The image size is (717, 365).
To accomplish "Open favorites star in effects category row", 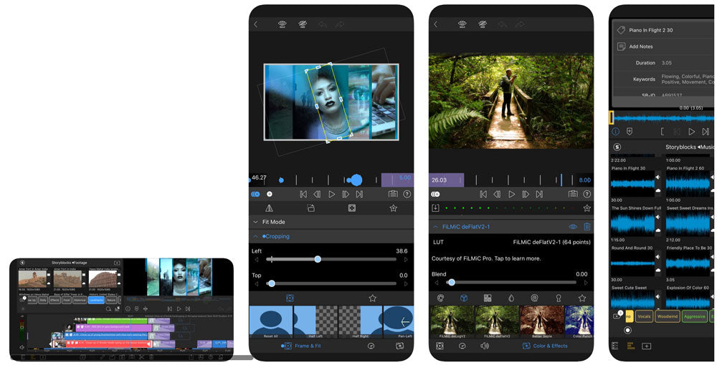I will click(x=582, y=298).
